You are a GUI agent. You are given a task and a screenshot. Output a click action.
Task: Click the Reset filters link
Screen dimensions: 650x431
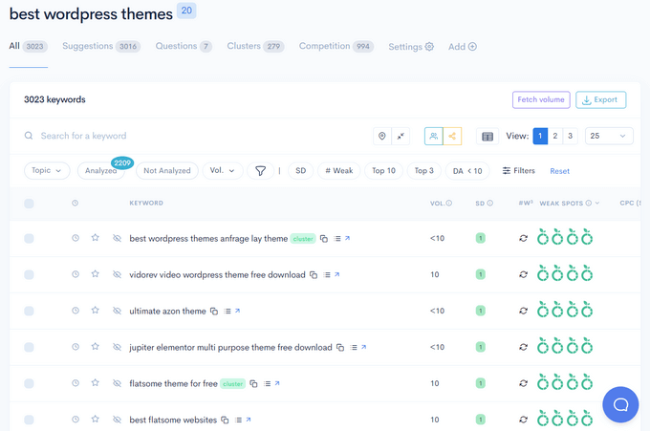point(559,171)
